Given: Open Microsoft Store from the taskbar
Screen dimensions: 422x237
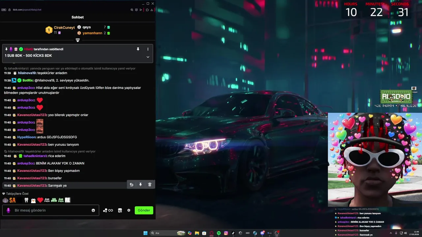Looking at the screenshot, I should tap(204, 233).
